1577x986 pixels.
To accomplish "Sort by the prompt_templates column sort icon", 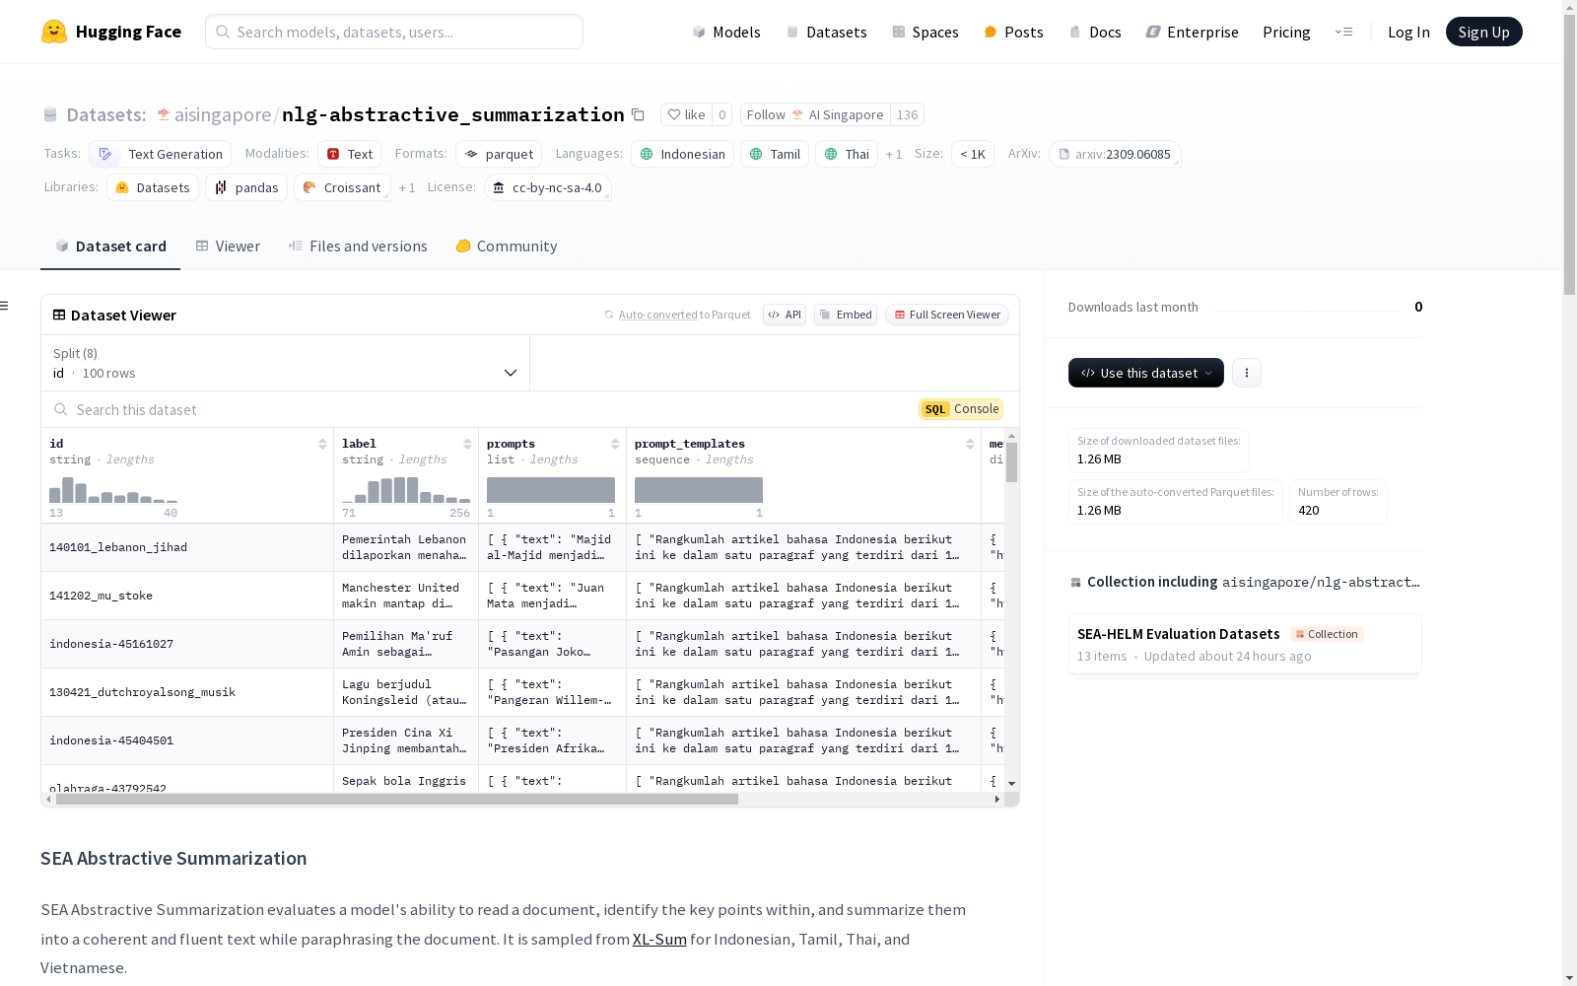I will click(x=970, y=444).
